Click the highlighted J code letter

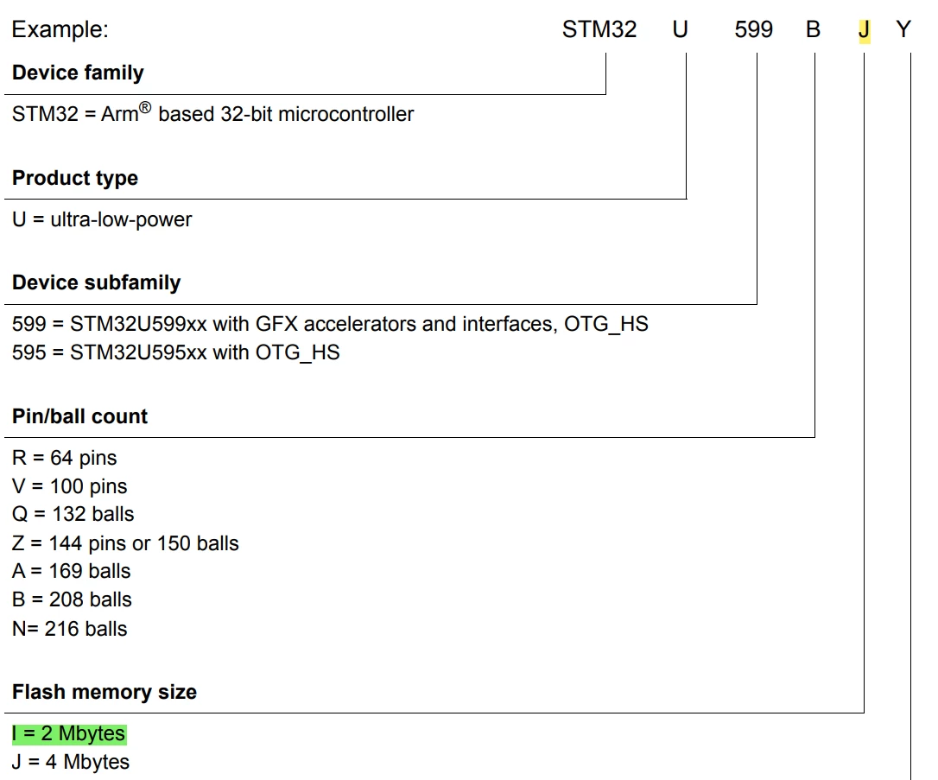864,29
